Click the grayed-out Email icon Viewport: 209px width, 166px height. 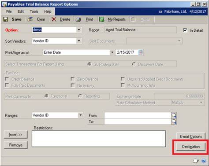click(134, 19)
